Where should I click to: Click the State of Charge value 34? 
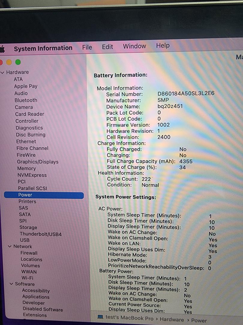point(182,168)
